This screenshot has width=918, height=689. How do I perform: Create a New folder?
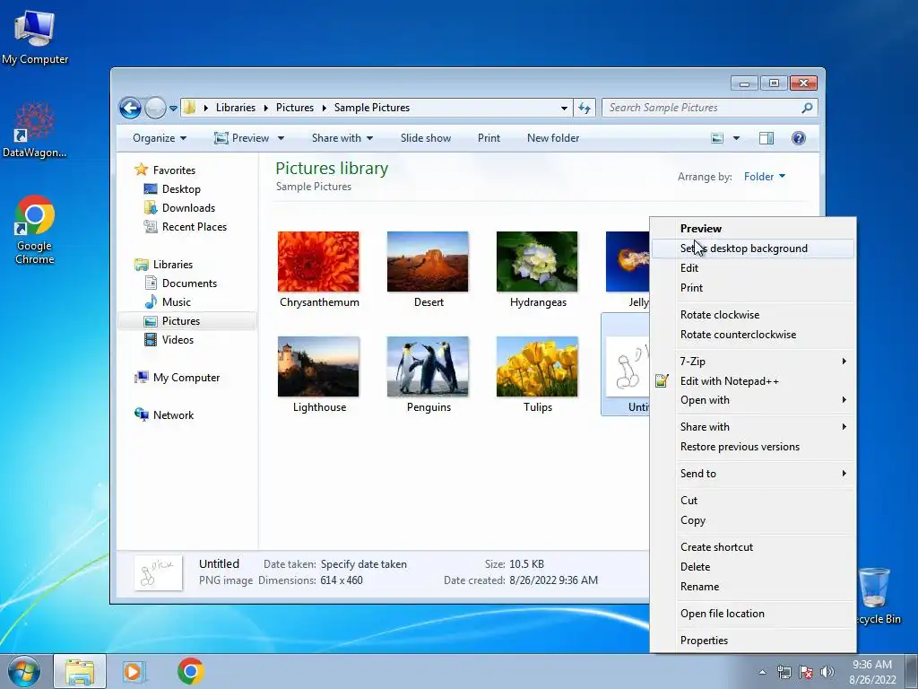click(x=553, y=138)
